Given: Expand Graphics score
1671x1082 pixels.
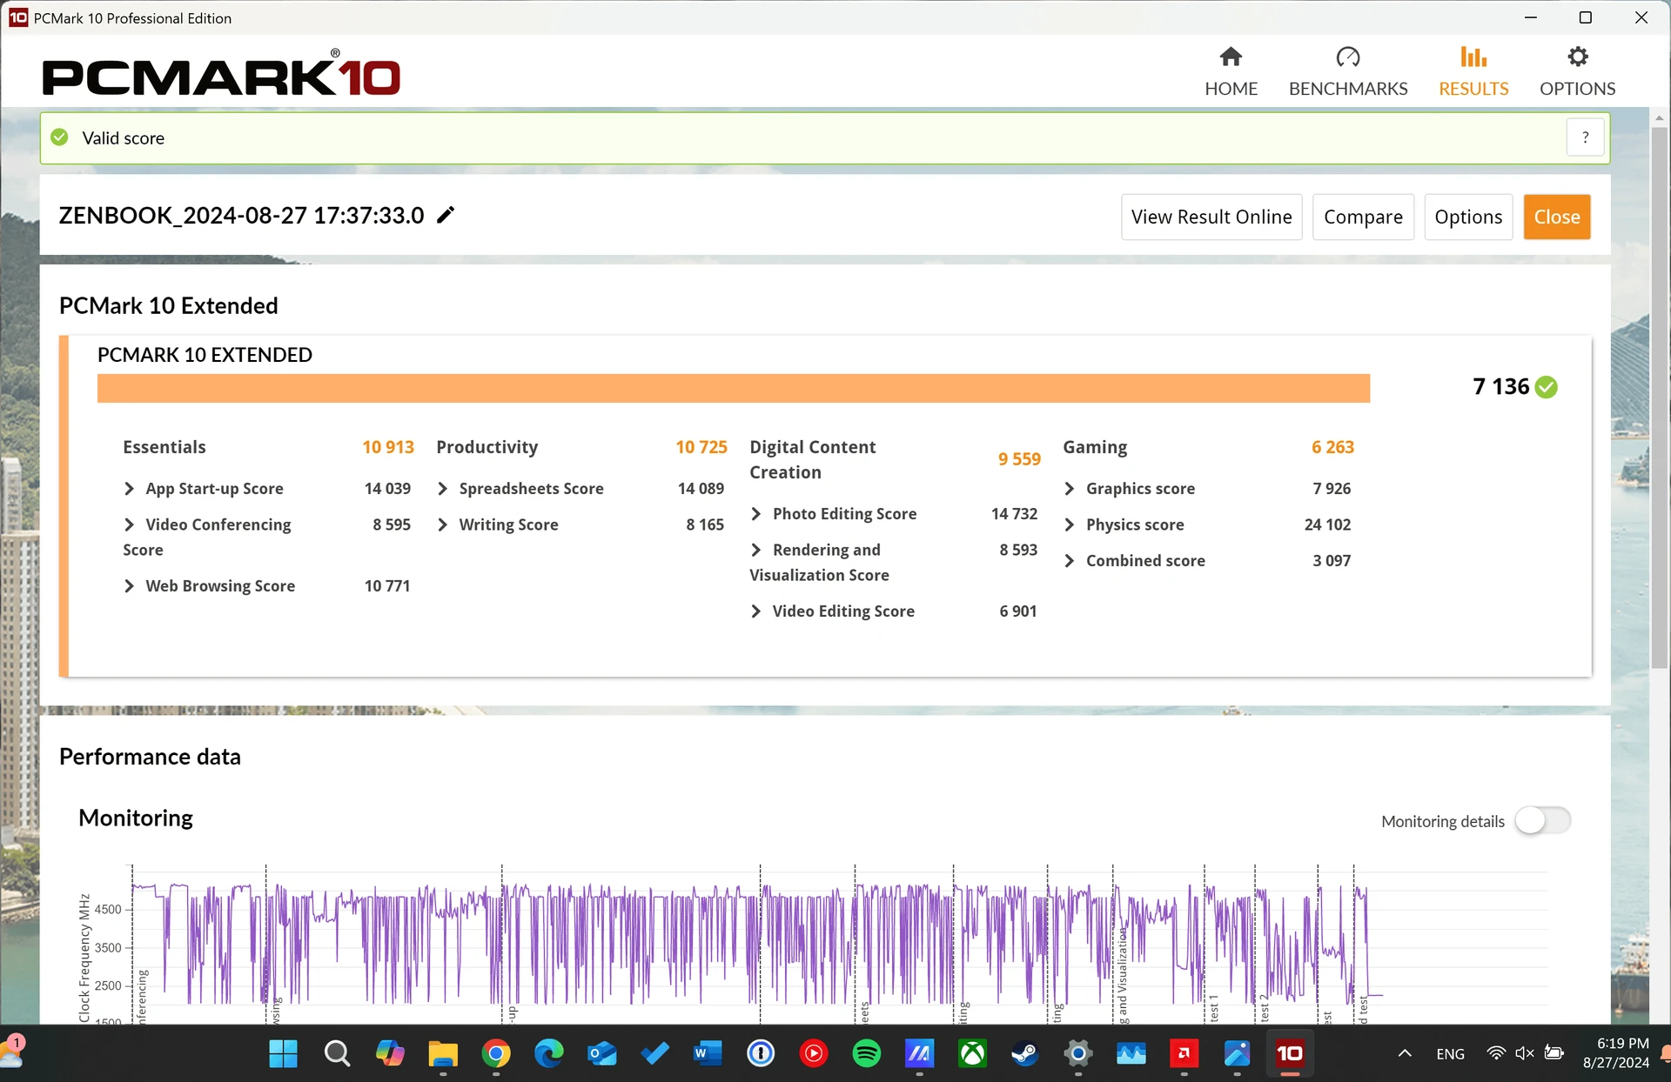Looking at the screenshot, I should tap(1069, 489).
